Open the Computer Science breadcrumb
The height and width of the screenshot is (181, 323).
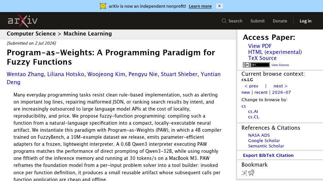tap(31, 34)
